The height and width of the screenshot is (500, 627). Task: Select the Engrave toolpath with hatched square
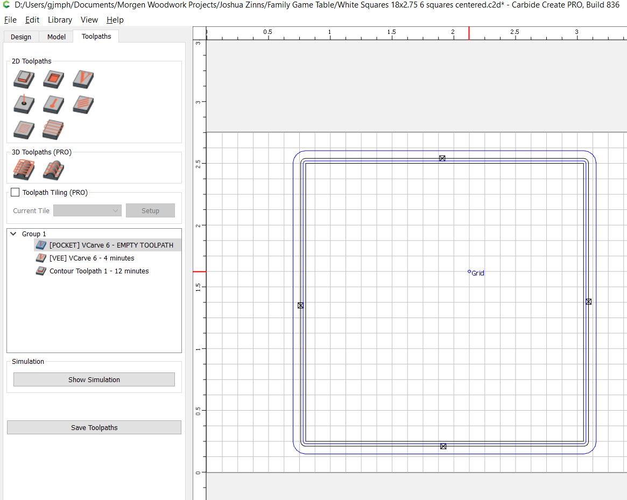point(24,129)
